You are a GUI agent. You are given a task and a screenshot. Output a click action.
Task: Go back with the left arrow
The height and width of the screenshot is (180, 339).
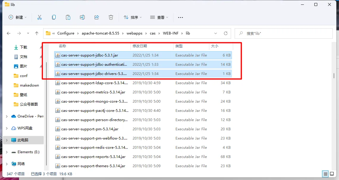point(9,33)
